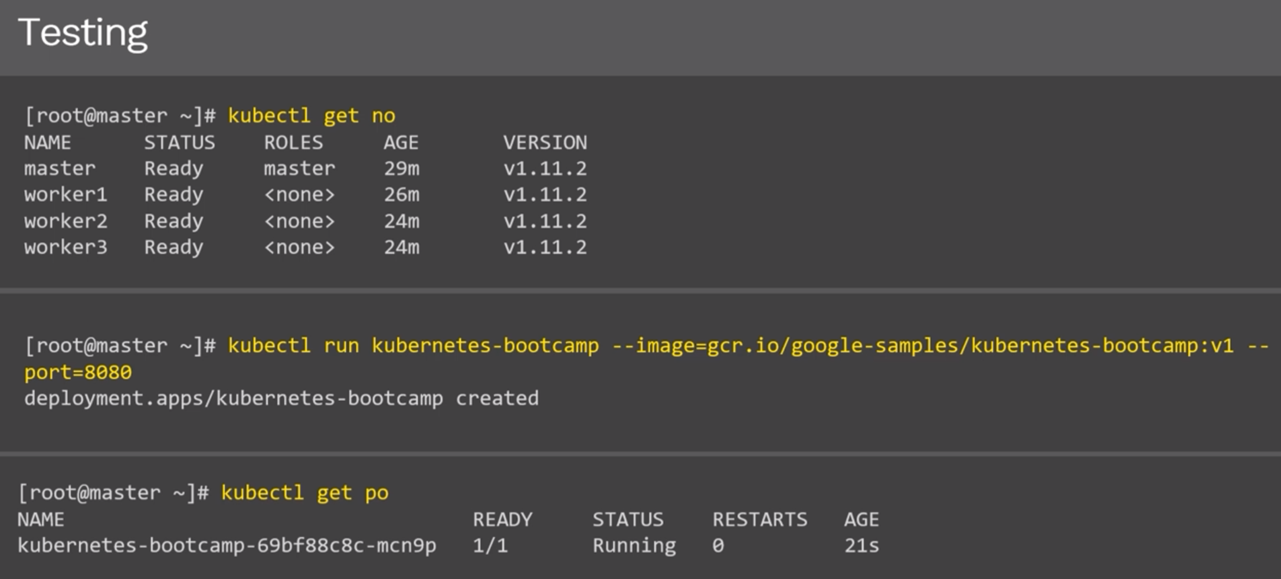Click the '<none>' role of worker1
The height and width of the screenshot is (579, 1281).
(299, 195)
